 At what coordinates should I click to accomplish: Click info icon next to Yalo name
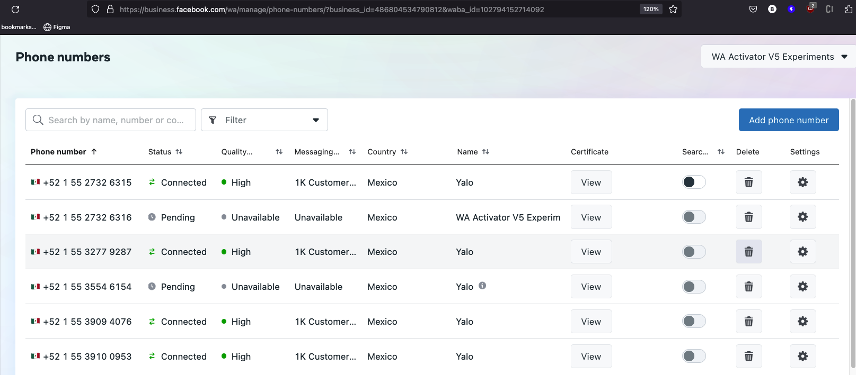click(x=482, y=286)
